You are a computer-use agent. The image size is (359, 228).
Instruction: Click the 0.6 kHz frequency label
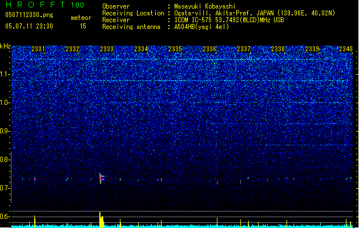click(5, 217)
